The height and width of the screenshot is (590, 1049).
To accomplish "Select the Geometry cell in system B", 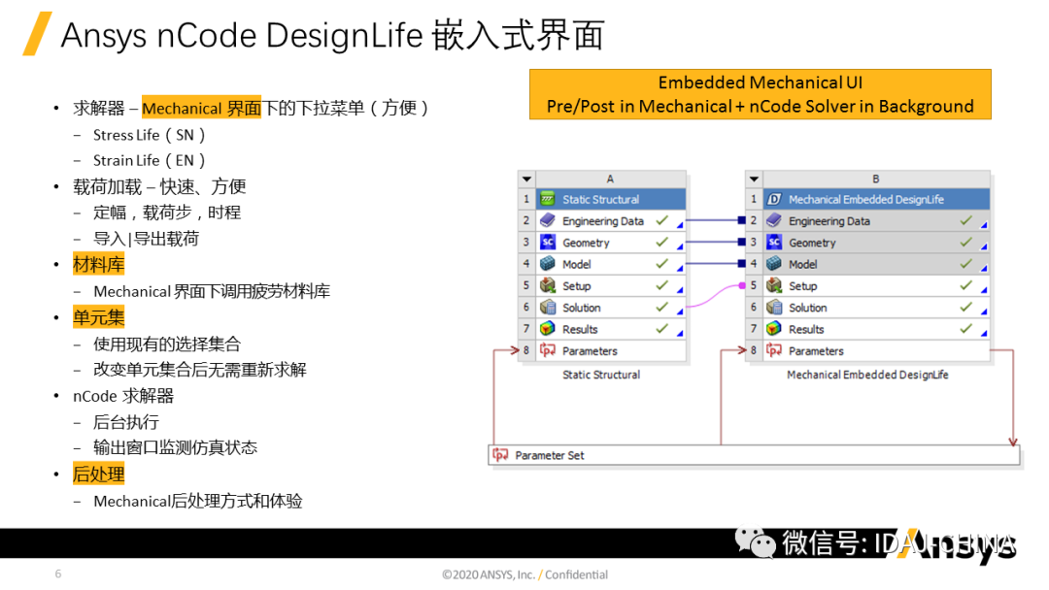I will tap(876, 243).
